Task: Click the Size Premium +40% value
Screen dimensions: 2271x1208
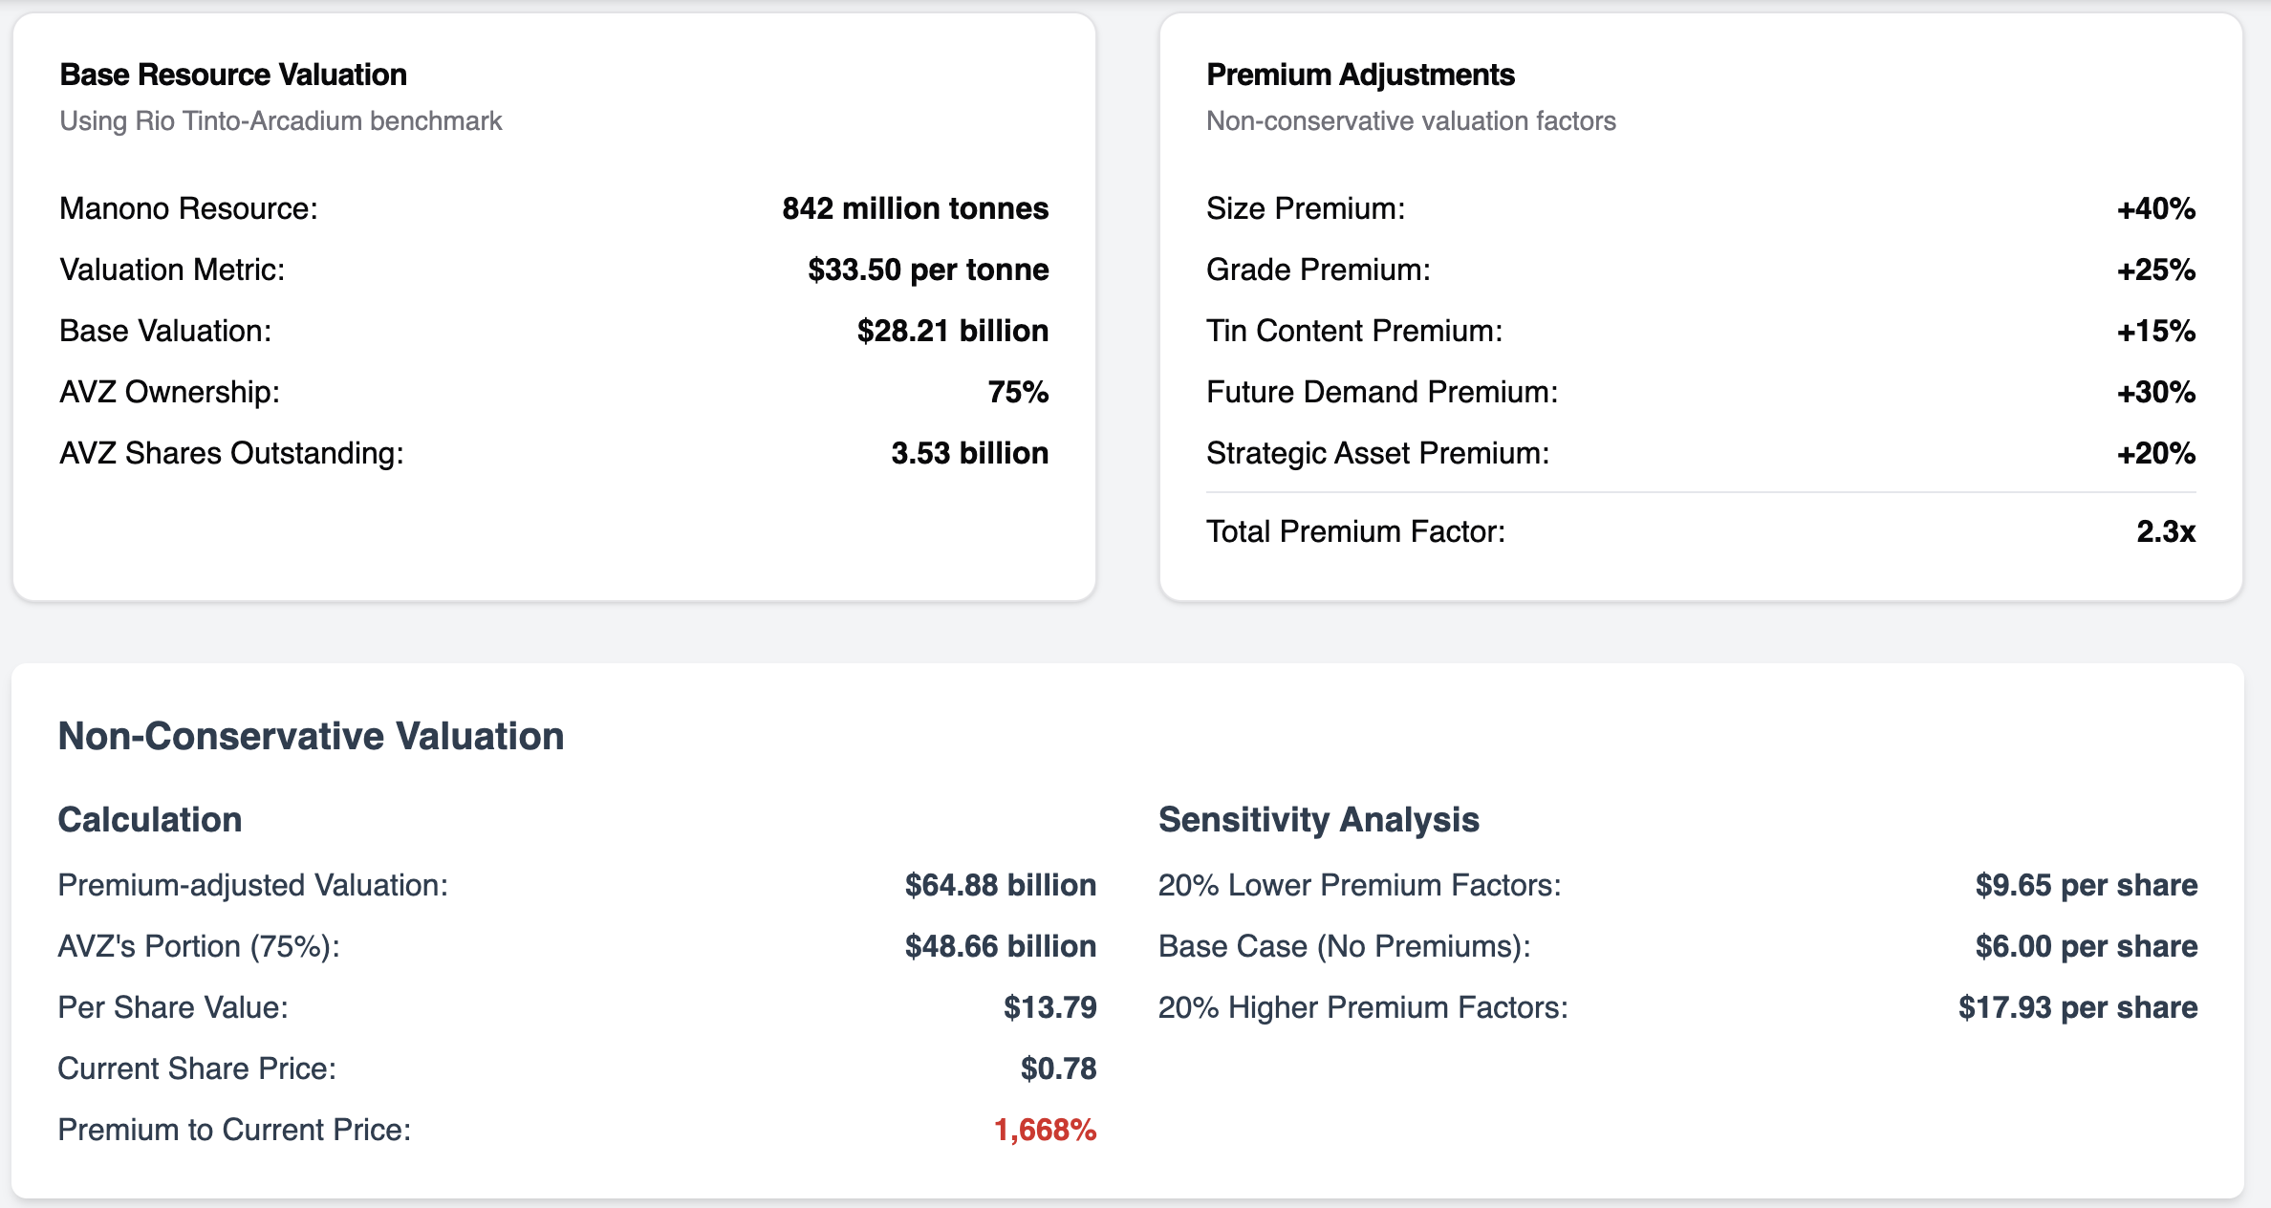Action: (2155, 208)
